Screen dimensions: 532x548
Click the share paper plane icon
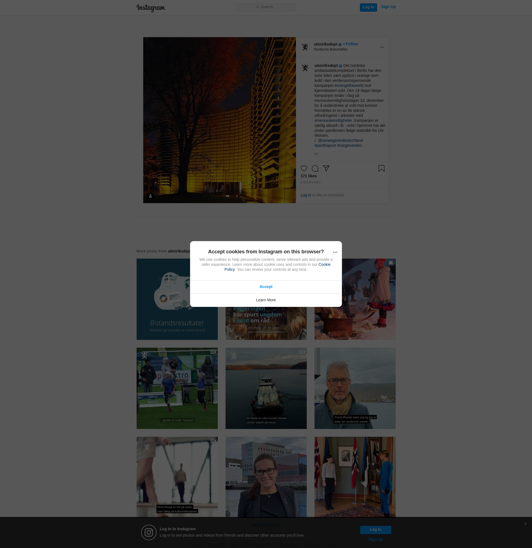pos(326,168)
